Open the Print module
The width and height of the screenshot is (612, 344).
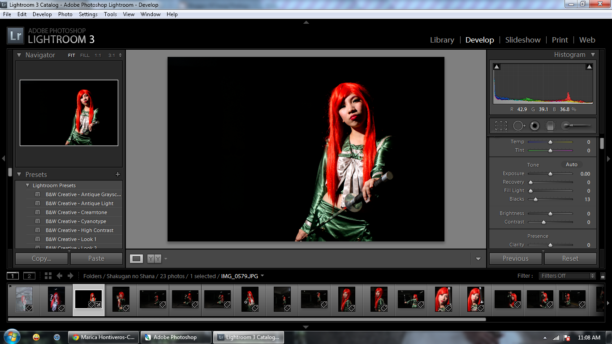pyautogui.click(x=560, y=40)
